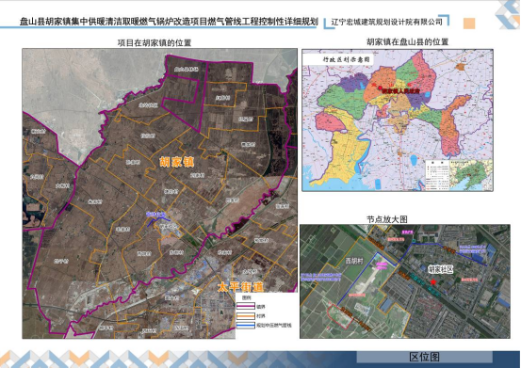Click the 图例 legend title

pos(246,298)
